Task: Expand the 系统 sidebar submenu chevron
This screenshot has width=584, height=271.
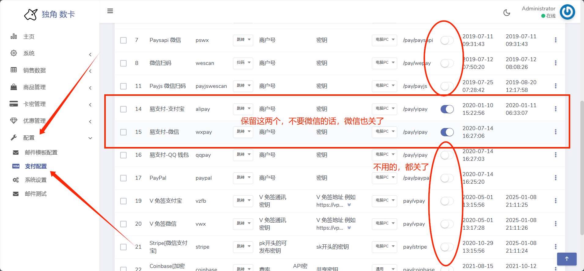Action: pyautogui.click(x=90, y=55)
